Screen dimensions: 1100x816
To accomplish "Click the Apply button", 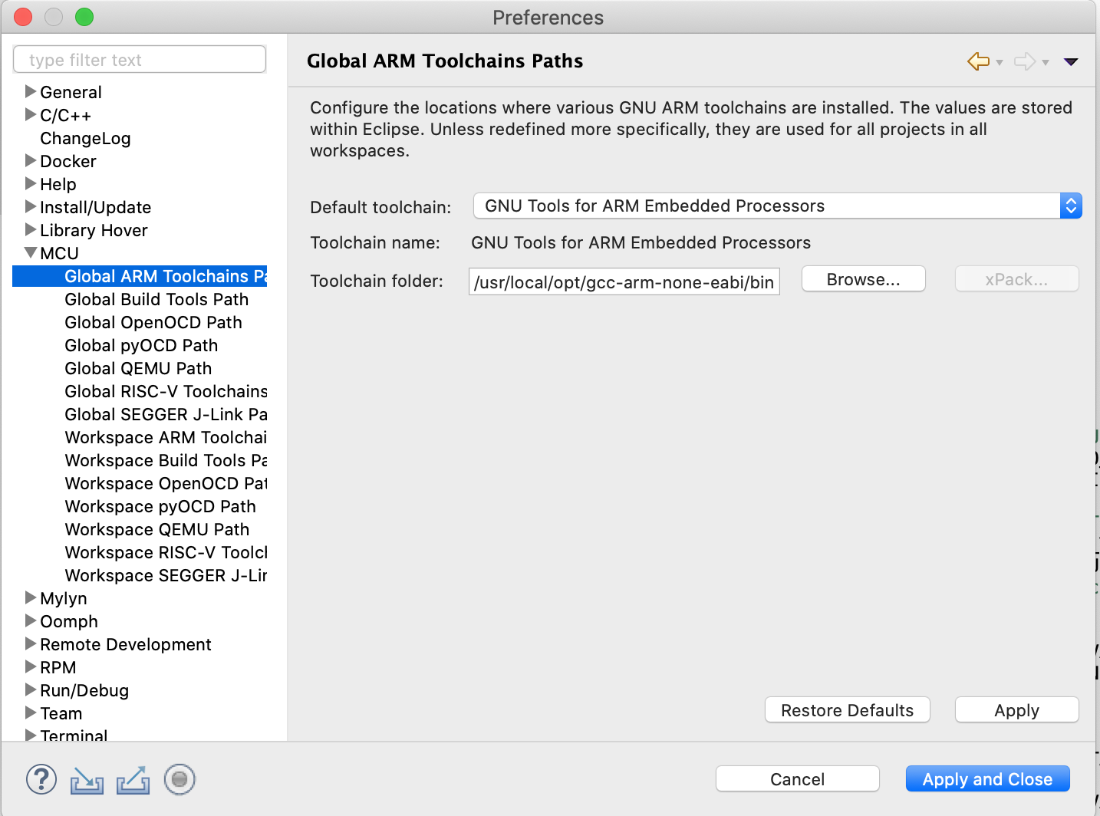I will (1016, 710).
